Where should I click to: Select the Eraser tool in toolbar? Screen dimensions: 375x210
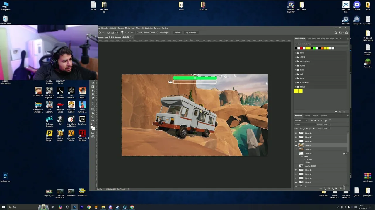click(93, 83)
